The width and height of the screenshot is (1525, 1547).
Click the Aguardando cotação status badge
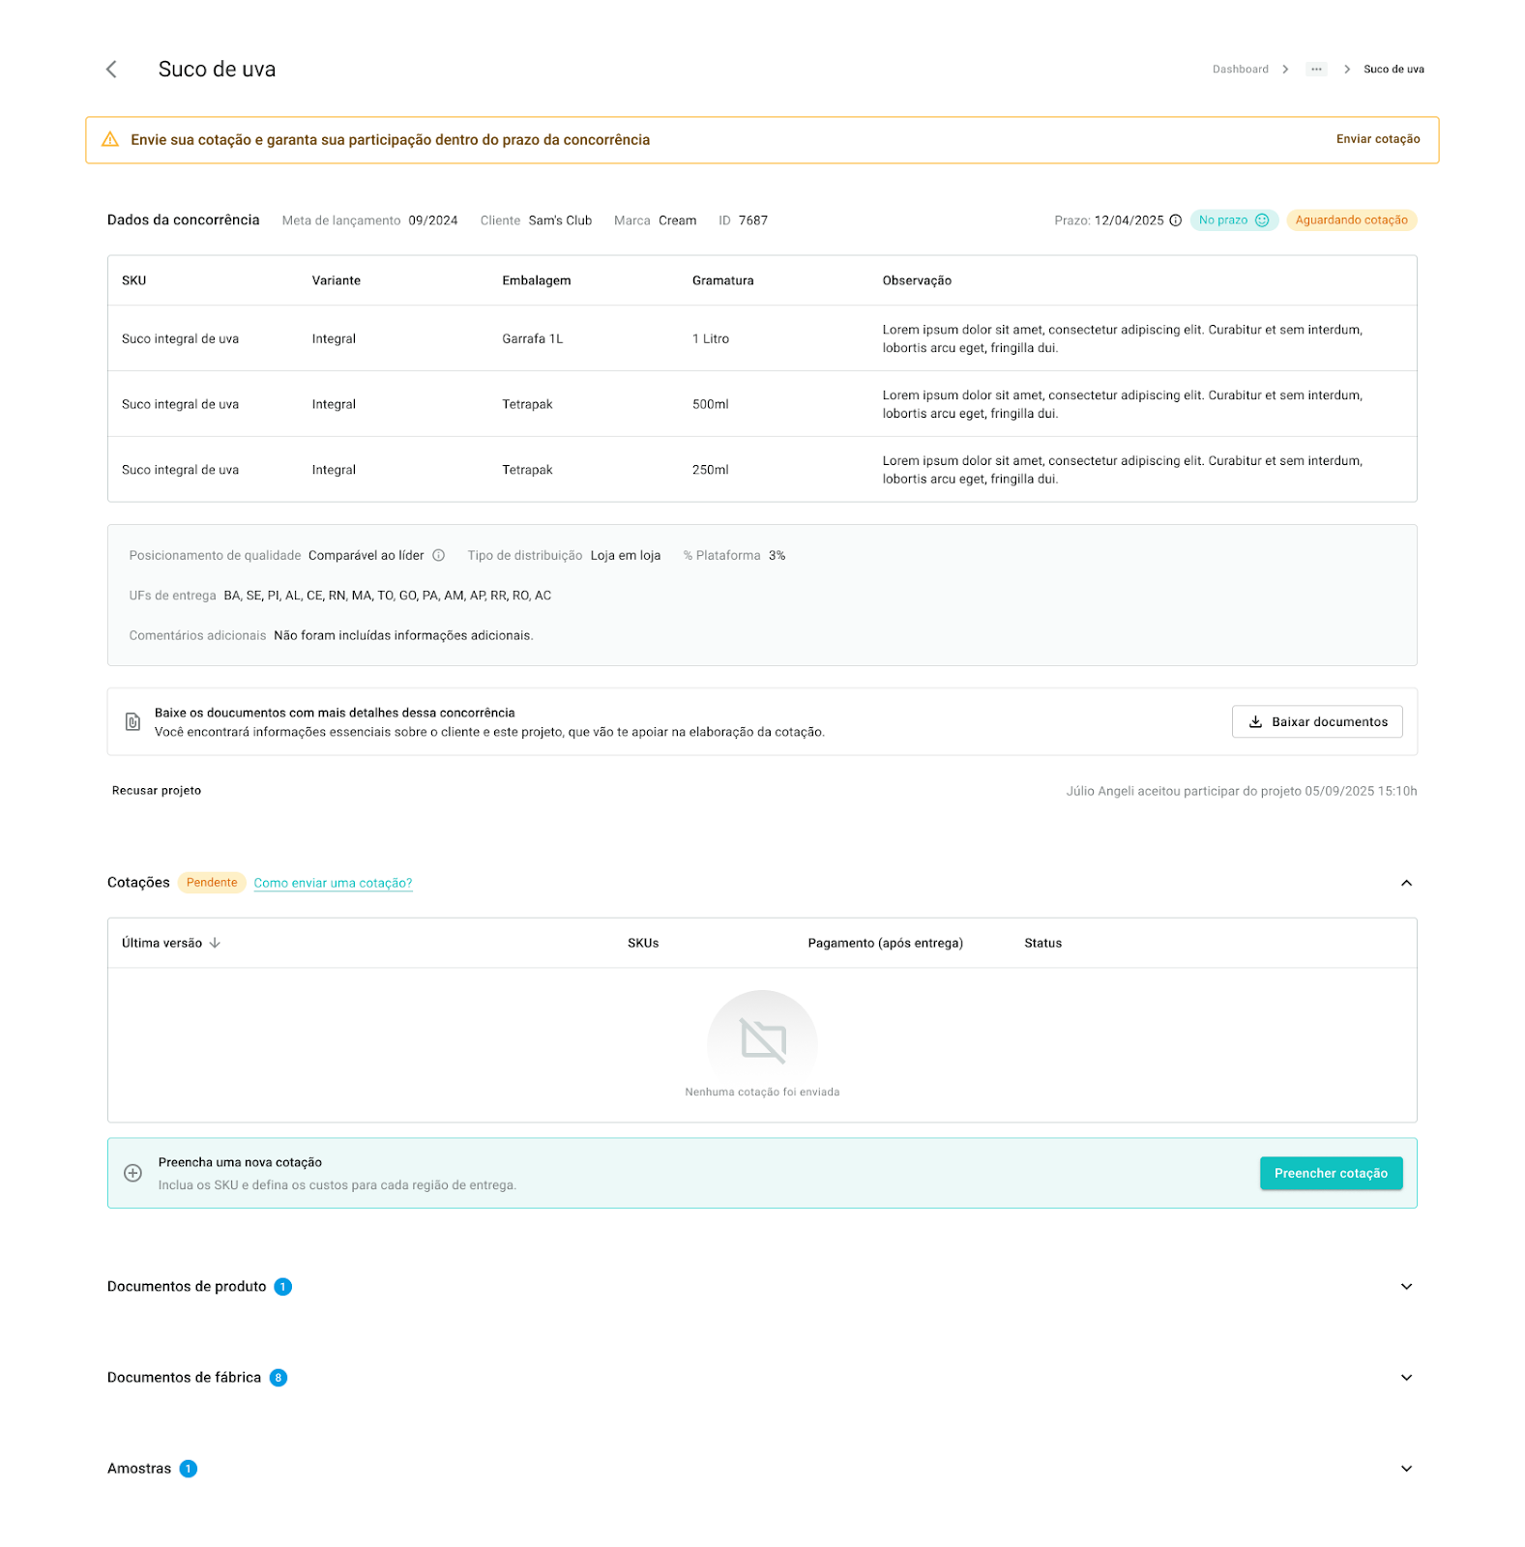[x=1351, y=220]
